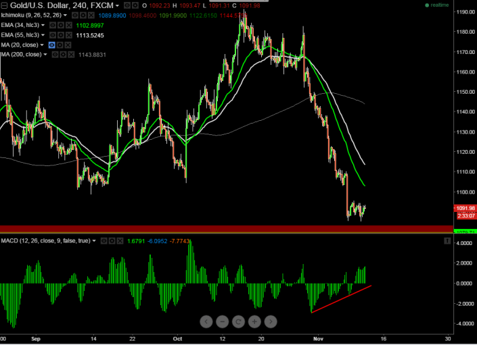Click the Sep date on time axis
This screenshot has height=345, width=477.
(36, 339)
